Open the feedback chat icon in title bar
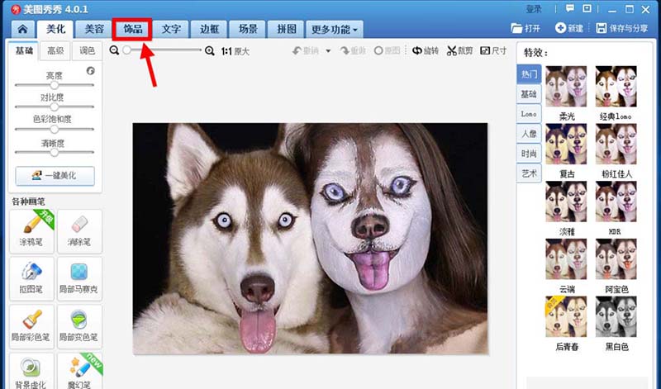Screen dimensions: 661x389 (x=570, y=9)
